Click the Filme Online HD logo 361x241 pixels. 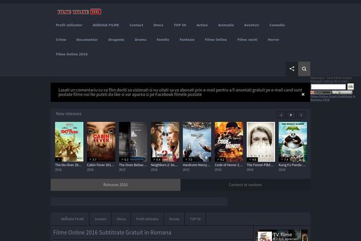coord(79,12)
